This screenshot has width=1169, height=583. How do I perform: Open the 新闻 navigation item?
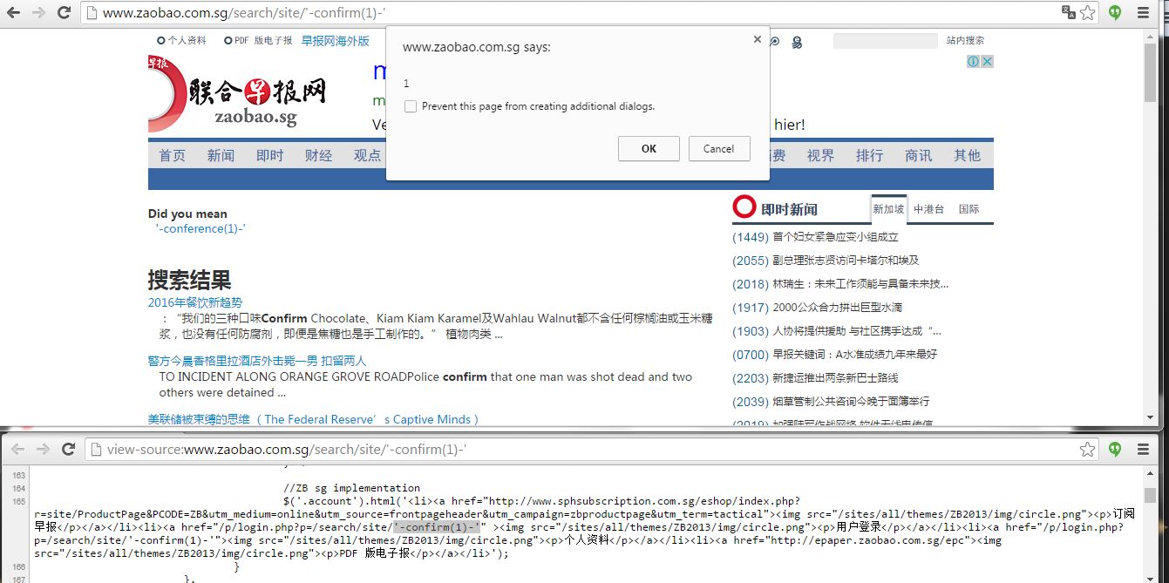[221, 155]
